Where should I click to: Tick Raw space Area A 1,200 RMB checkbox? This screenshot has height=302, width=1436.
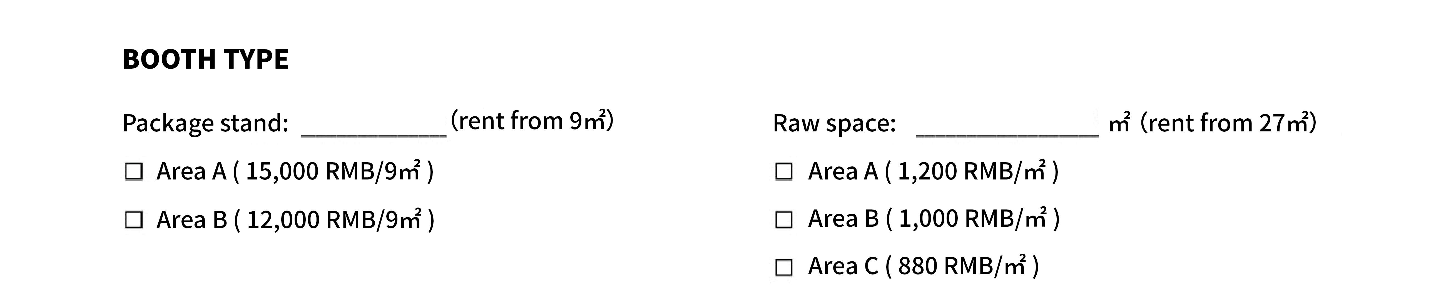pyautogui.click(x=784, y=172)
